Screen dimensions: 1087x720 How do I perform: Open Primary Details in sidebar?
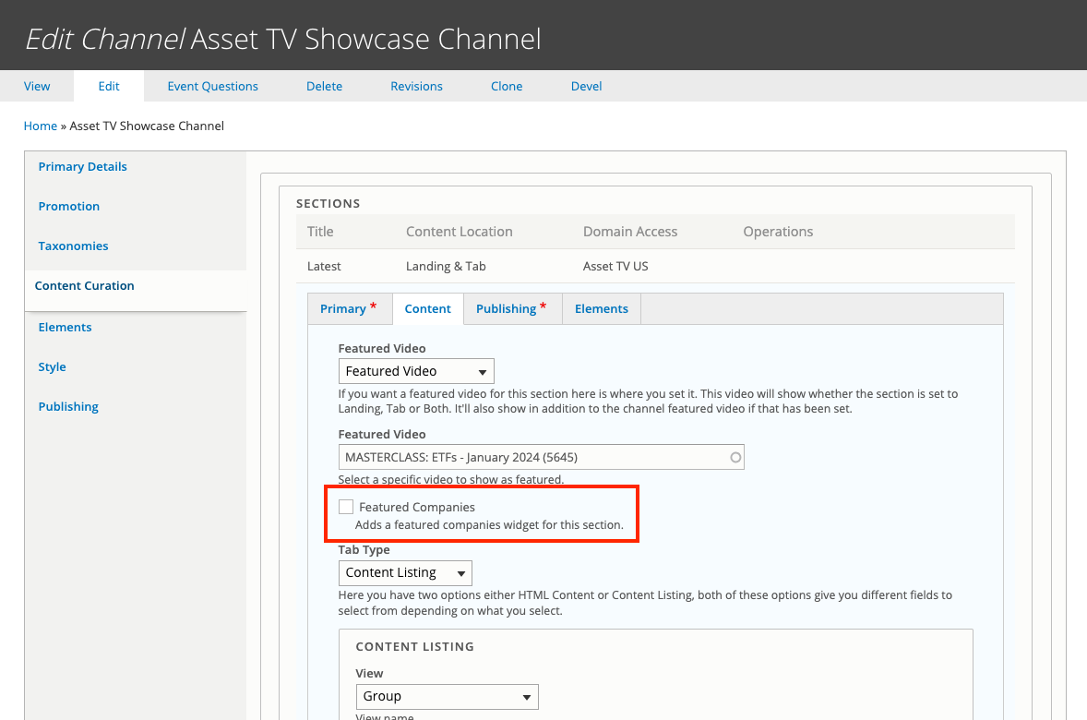point(82,166)
